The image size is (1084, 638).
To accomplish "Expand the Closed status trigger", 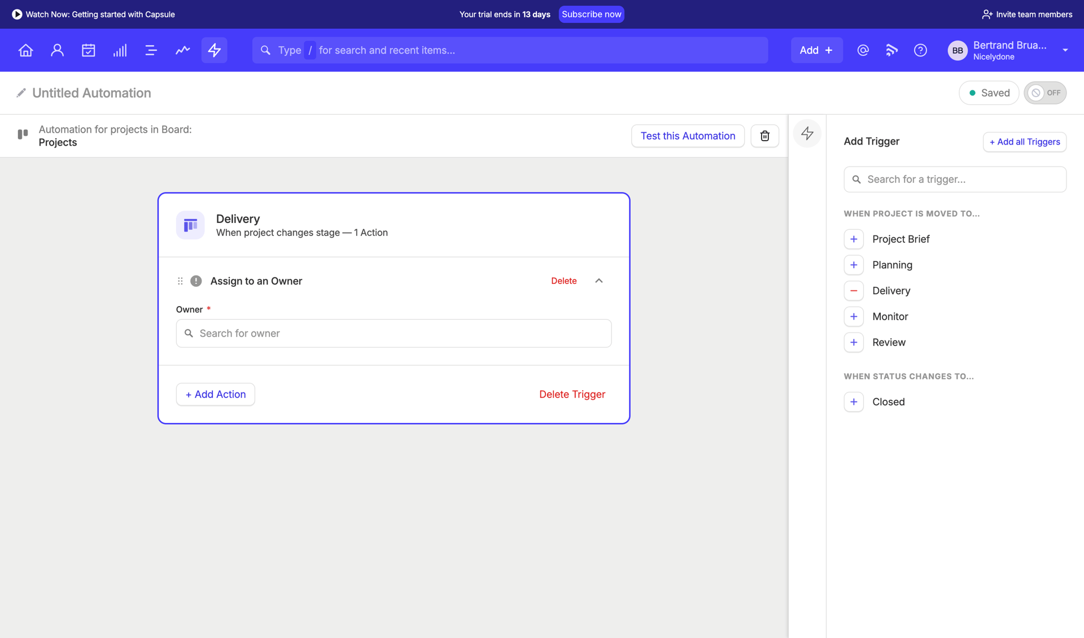I will pyautogui.click(x=854, y=401).
